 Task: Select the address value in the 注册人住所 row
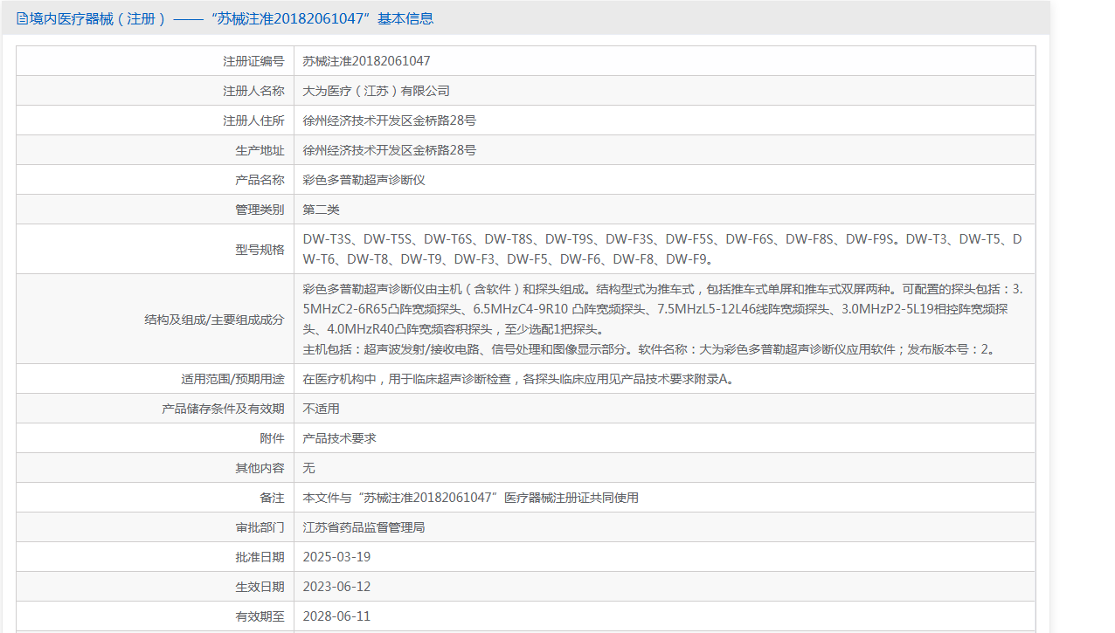(389, 120)
